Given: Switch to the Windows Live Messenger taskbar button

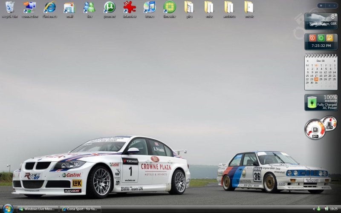Looking at the screenshot, I should [38, 209].
